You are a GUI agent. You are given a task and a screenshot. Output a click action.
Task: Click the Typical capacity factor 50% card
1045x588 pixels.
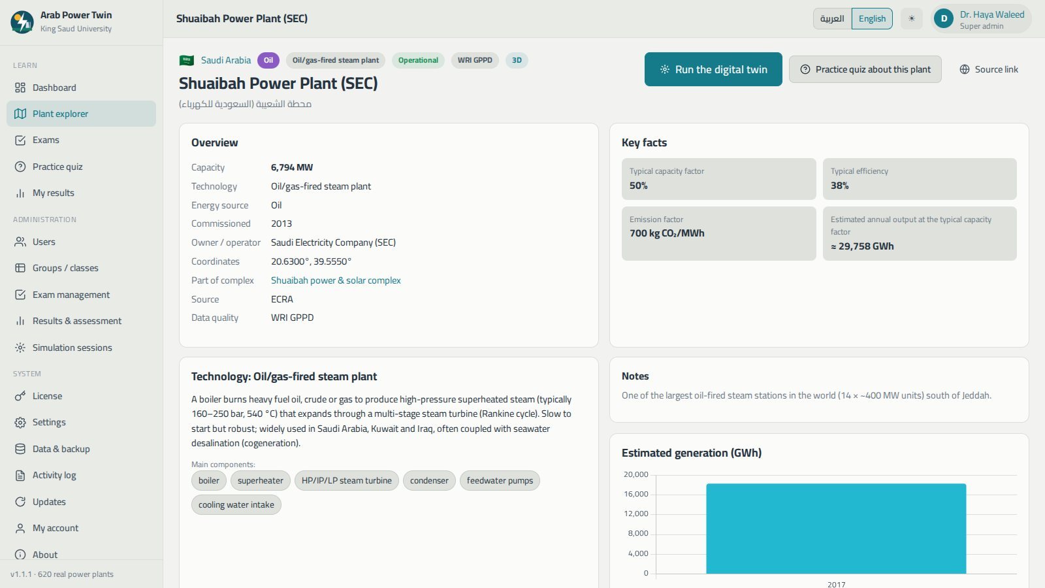719,178
